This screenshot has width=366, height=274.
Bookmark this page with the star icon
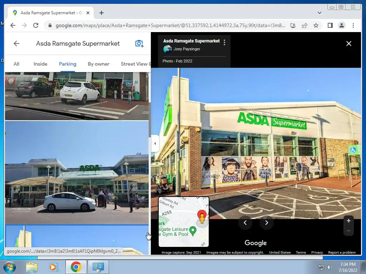coord(316,25)
